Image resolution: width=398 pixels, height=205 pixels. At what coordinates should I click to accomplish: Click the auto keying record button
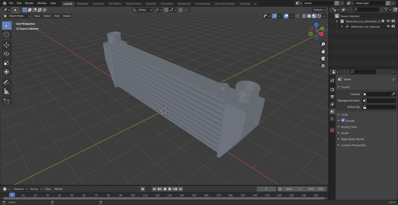143,189
